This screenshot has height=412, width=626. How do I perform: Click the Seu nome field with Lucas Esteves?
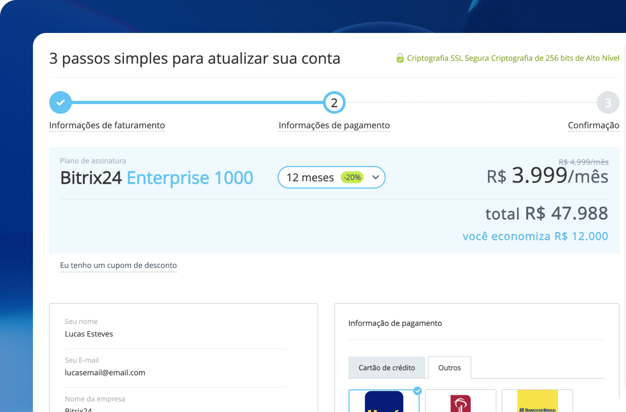[175, 334]
